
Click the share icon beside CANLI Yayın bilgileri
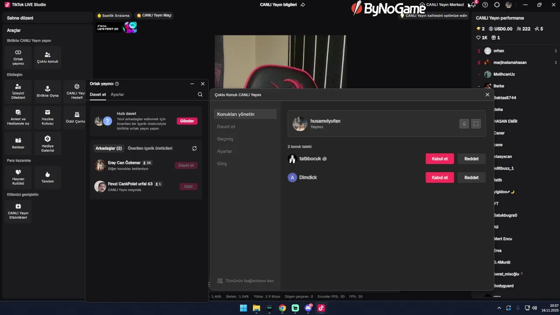coord(303,5)
